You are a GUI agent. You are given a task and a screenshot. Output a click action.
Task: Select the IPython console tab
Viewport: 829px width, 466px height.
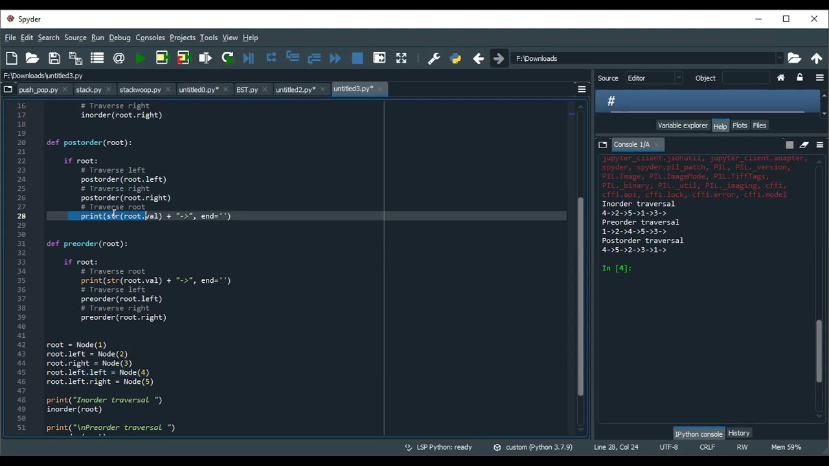(x=699, y=434)
